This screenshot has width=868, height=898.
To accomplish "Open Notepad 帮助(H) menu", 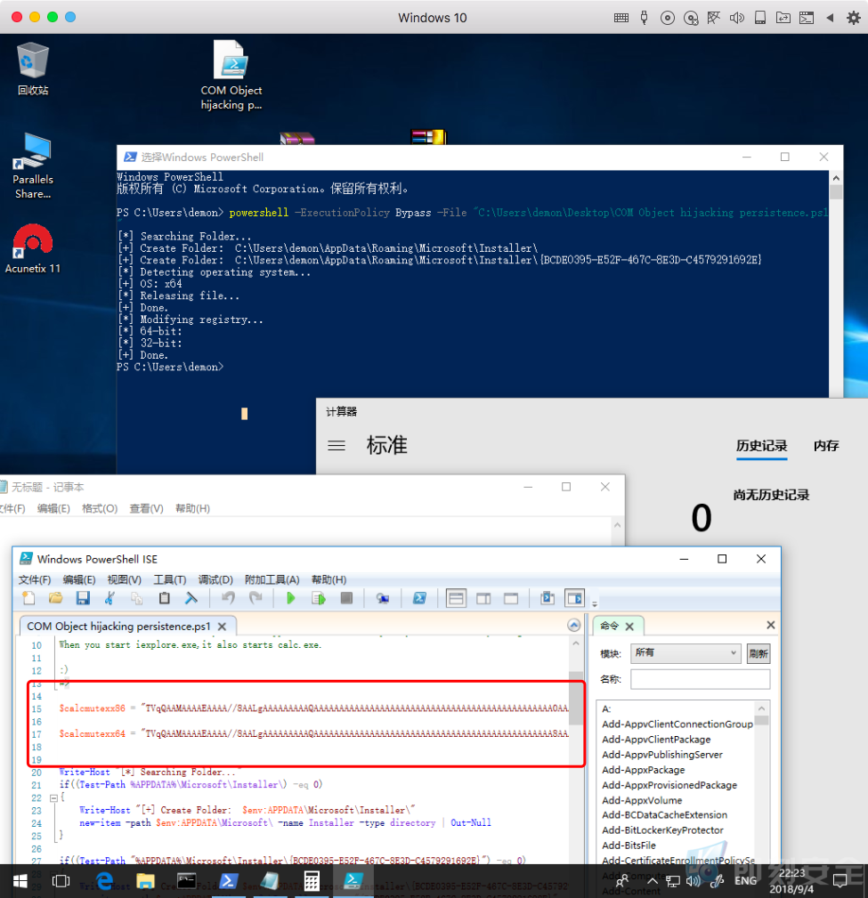I will [x=192, y=508].
